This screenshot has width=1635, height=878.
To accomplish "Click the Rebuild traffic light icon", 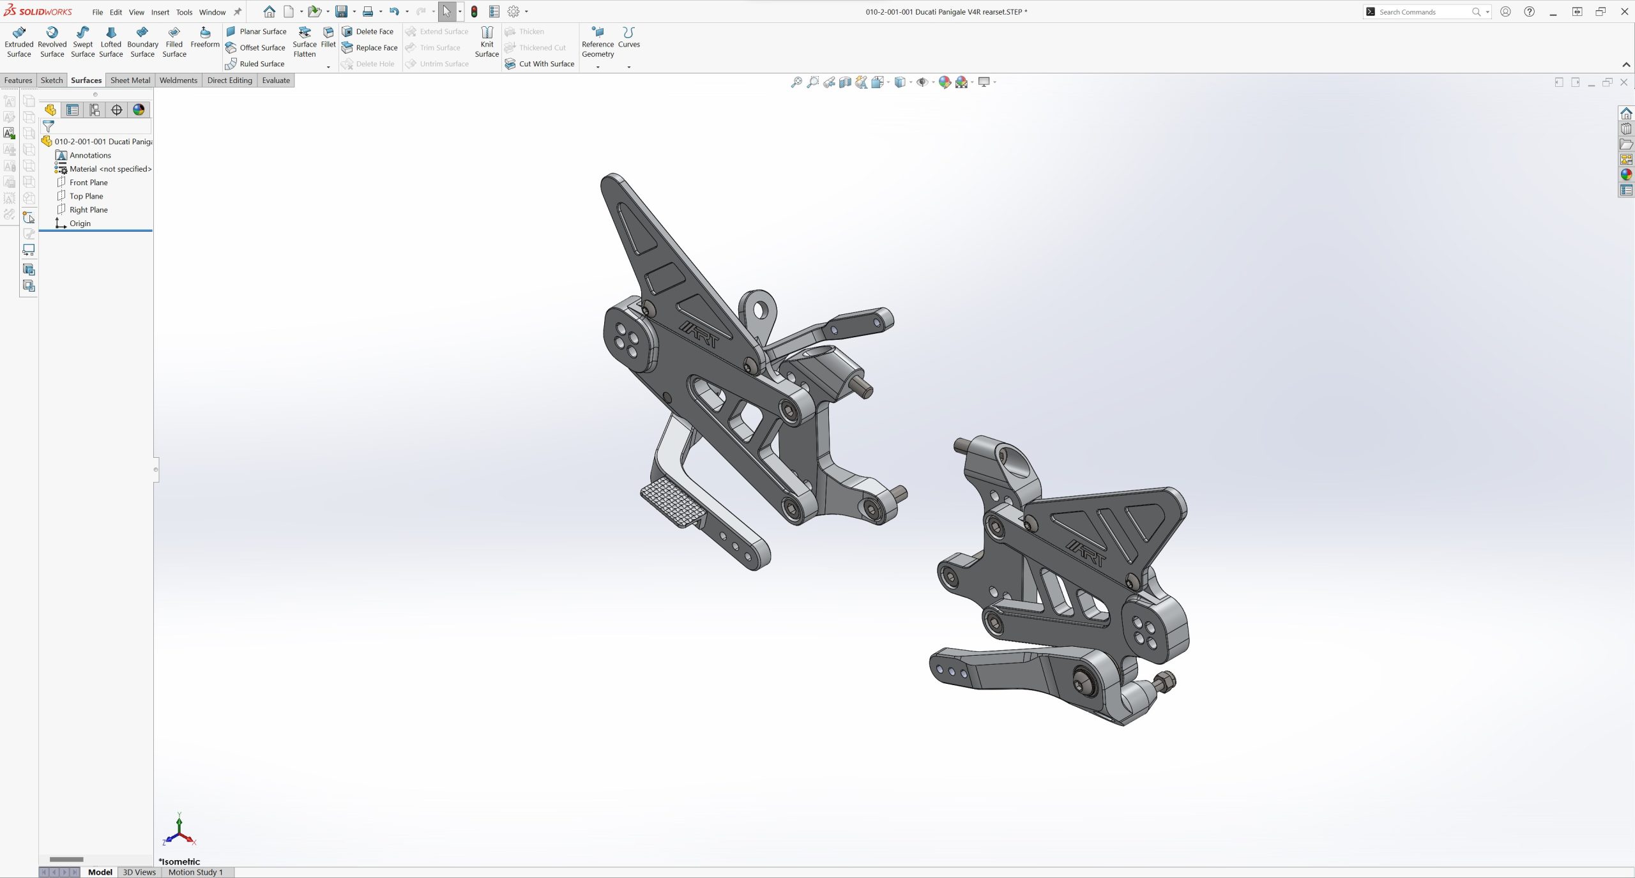I will (x=474, y=11).
